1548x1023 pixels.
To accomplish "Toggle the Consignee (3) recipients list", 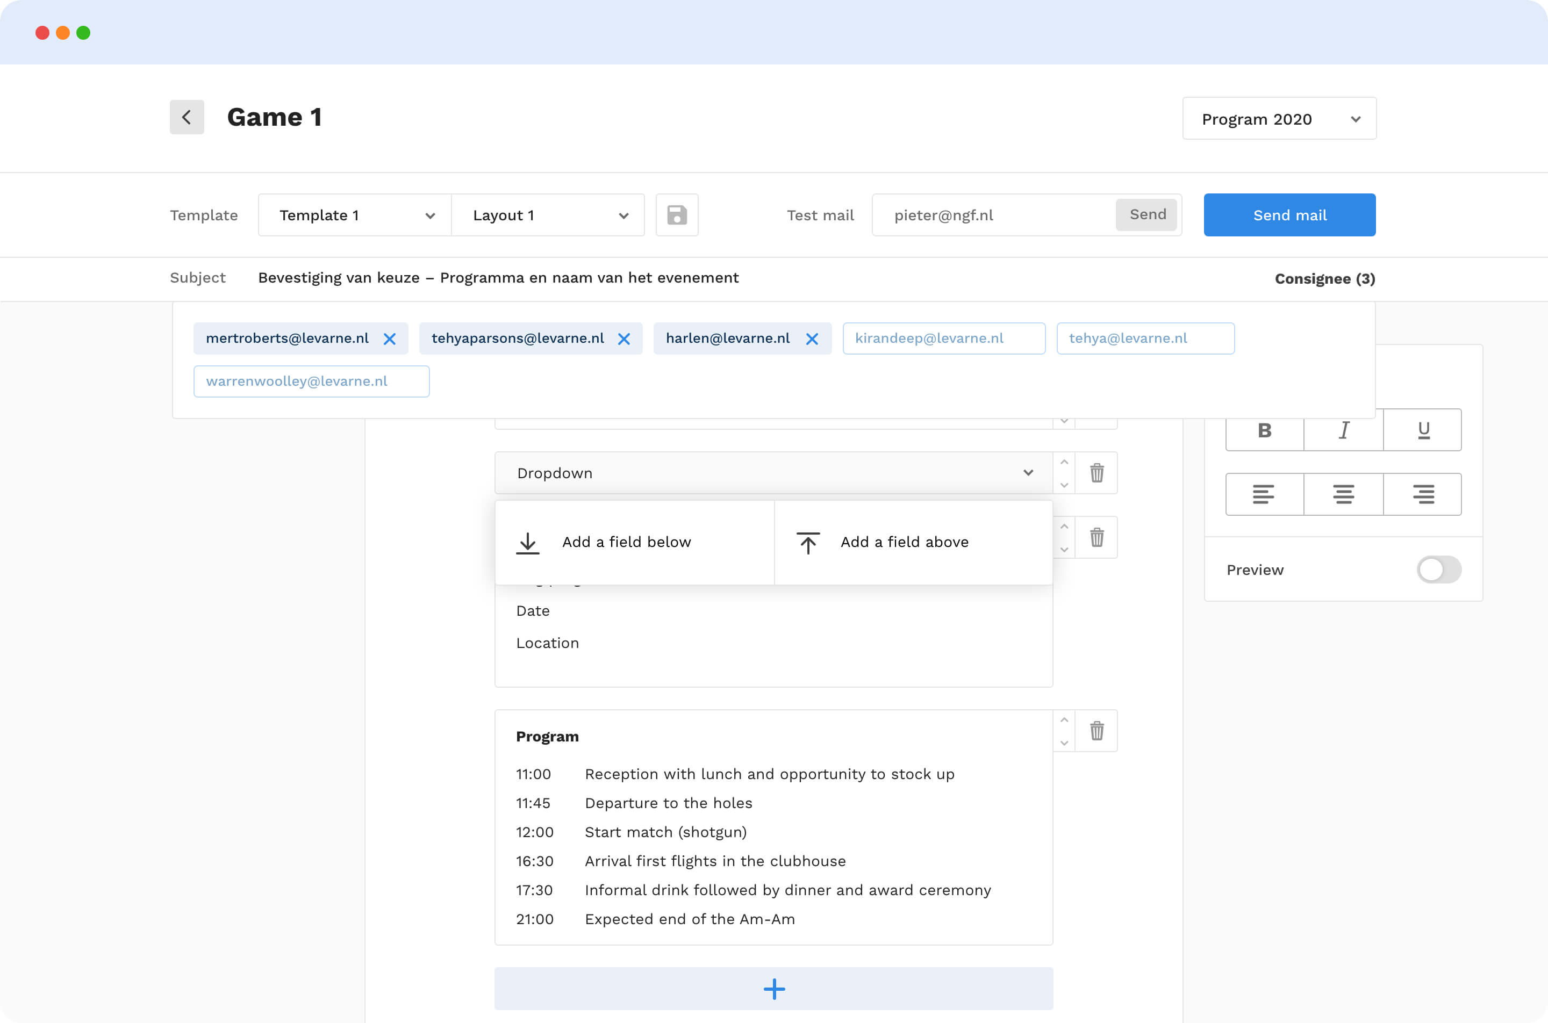I will [x=1324, y=279].
